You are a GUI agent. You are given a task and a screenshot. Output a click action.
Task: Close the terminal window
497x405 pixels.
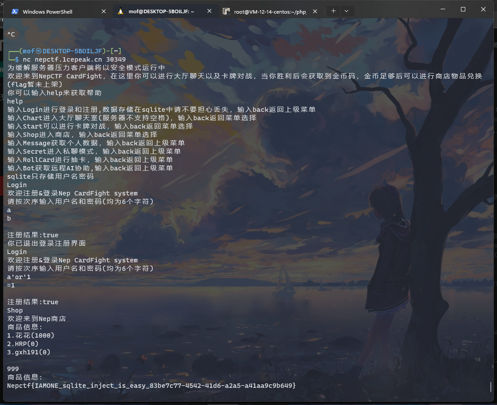pyautogui.click(x=483, y=9)
